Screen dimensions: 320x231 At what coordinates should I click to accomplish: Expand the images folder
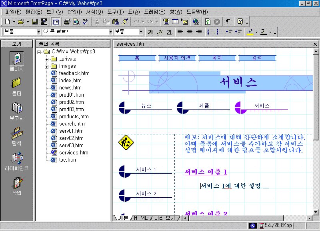(x=46, y=67)
